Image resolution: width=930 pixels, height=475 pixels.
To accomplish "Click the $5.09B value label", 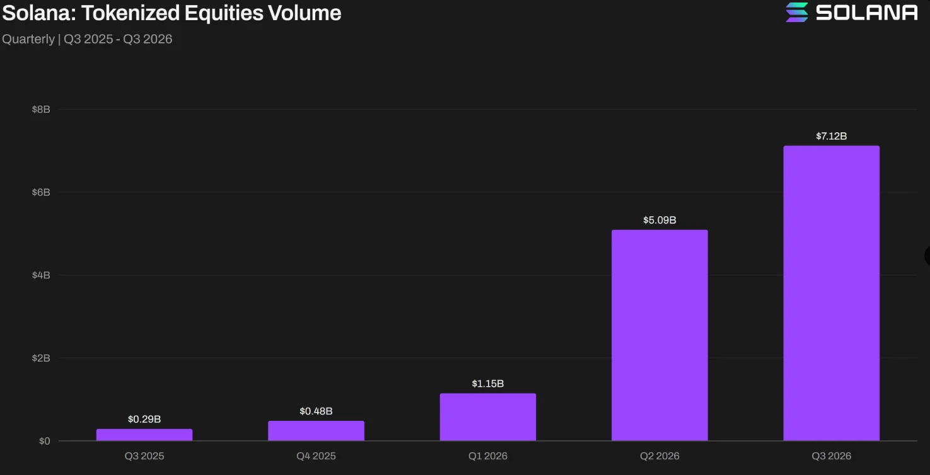I will tap(660, 220).
